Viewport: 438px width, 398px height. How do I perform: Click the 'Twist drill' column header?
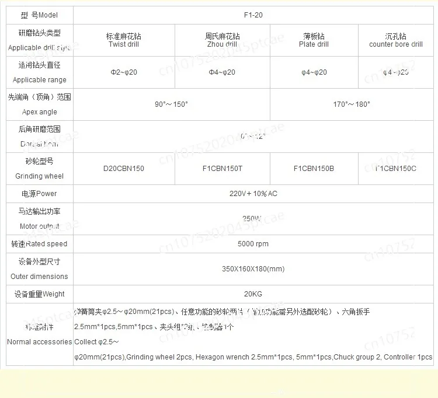[124, 40]
